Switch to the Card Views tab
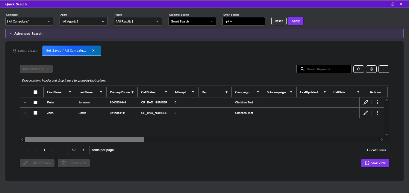The height and width of the screenshot is (193, 409). pyautogui.click(x=25, y=51)
